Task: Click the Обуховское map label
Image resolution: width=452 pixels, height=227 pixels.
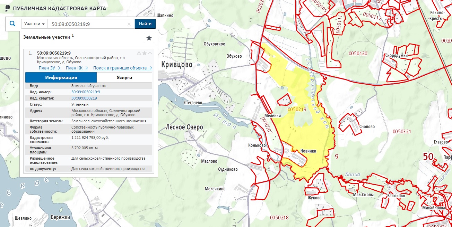Action: 214,44
